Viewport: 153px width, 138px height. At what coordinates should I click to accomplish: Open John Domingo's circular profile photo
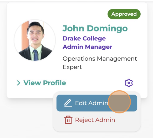pos(35,40)
